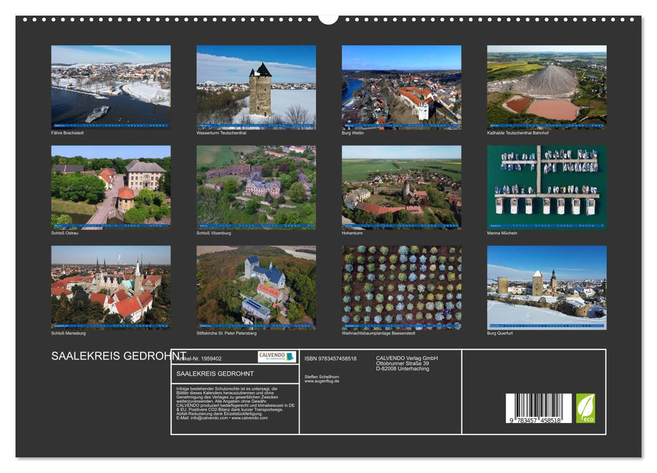
Task: Open the Marina Mücheln photo
Action: (545, 186)
